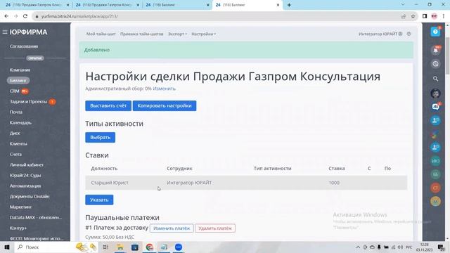Click Изменить link for Административный сбор
The height and width of the screenshot is (253, 450).
[164, 89]
